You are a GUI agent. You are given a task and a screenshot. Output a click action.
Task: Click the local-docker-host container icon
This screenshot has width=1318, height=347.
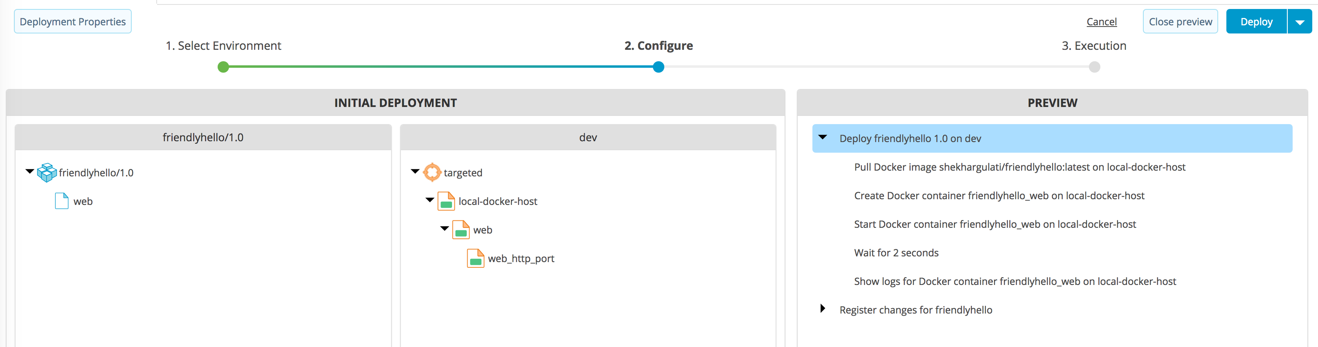pos(446,201)
